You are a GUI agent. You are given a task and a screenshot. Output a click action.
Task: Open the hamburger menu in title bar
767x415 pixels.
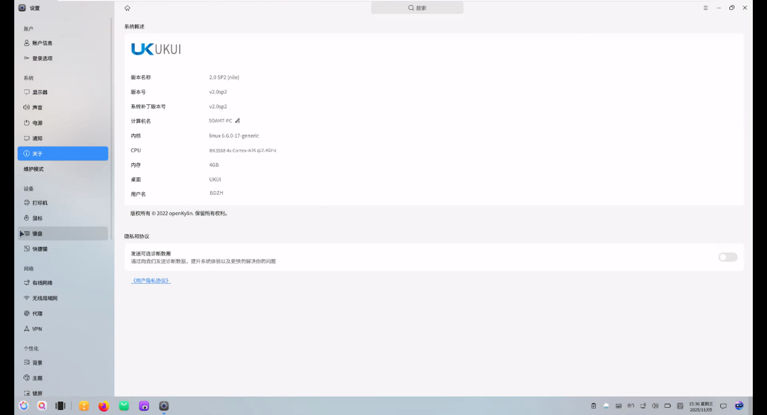705,8
